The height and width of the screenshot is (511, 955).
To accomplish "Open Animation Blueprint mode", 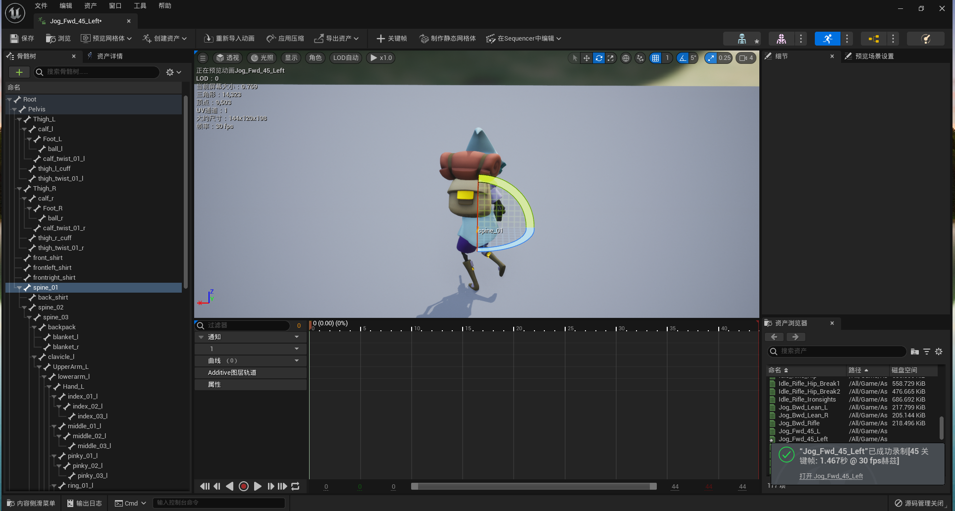I will coord(873,39).
